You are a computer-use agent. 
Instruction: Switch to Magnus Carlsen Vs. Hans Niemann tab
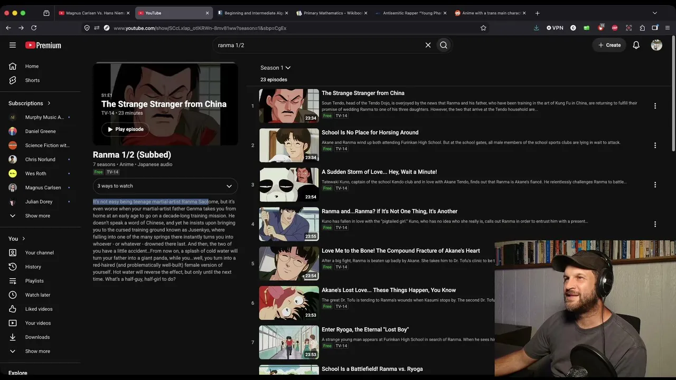pos(95,13)
